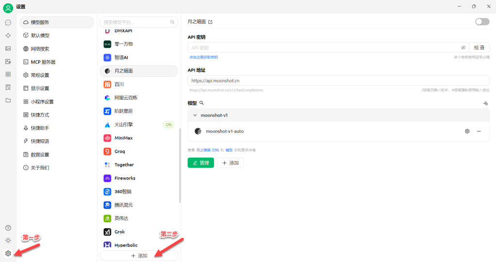Open settings gear for moonshot-v1-auto
Image resolution: width=496 pixels, height=262 pixels.
[x=467, y=131]
